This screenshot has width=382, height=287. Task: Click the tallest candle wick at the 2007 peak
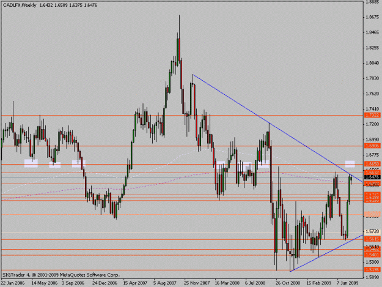pyautogui.click(x=179, y=26)
